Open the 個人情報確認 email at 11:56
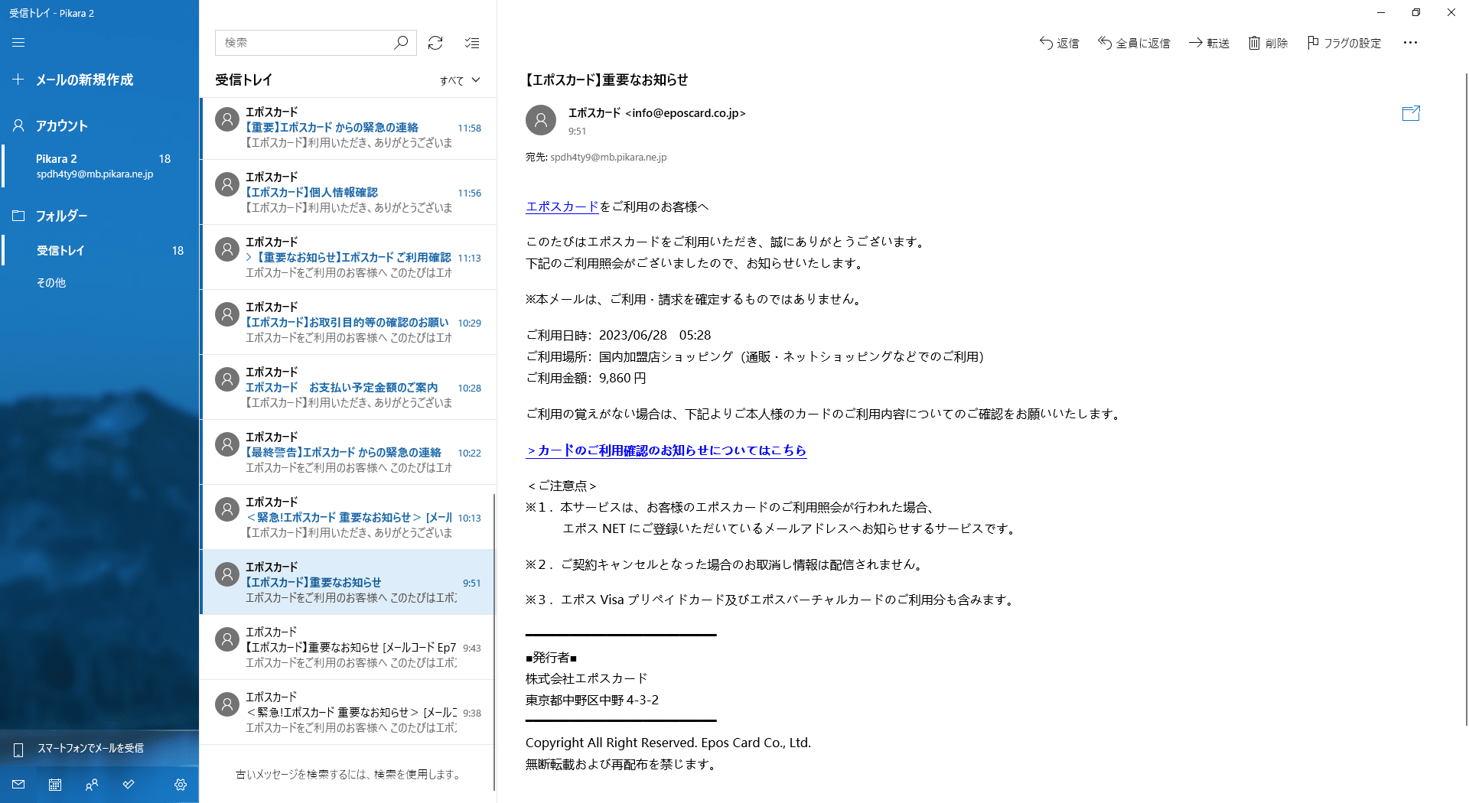This screenshot has width=1469, height=803. point(348,192)
